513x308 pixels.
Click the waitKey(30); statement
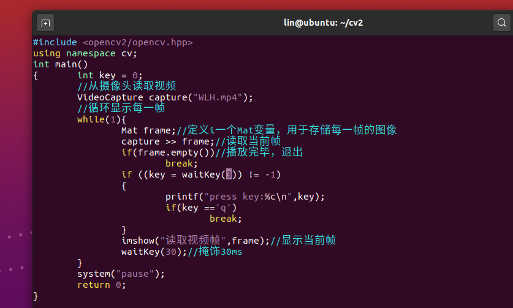154,252
